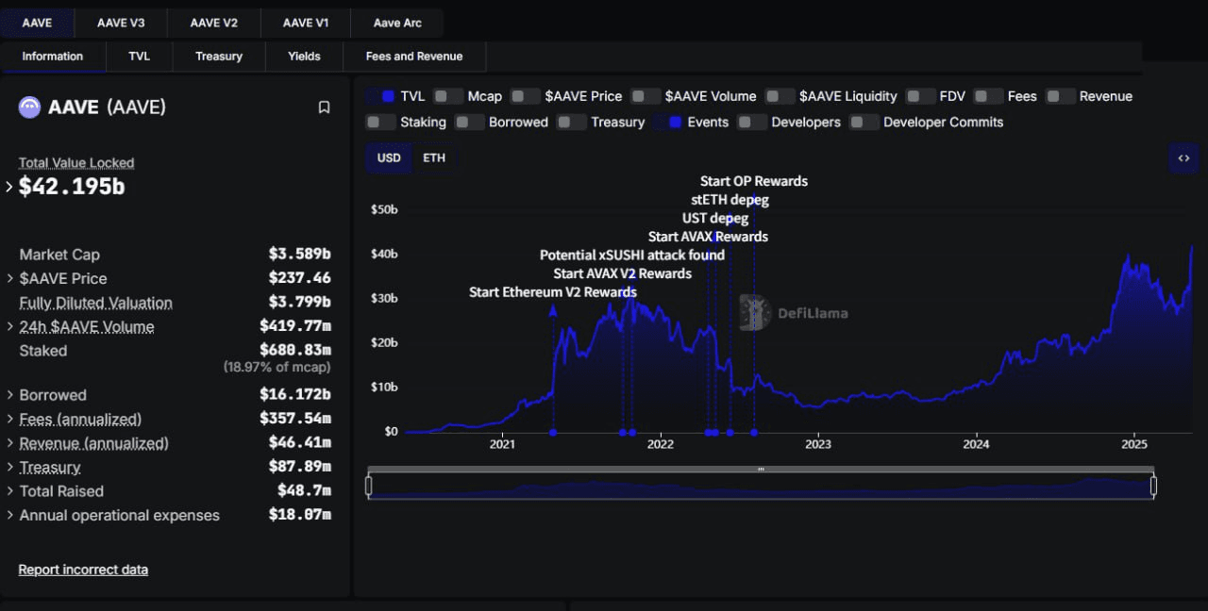Image resolution: width=1208 pixels, height=611 pixels.
Task: Enable the Revenue chart toggle
Action: (1060, 96)
